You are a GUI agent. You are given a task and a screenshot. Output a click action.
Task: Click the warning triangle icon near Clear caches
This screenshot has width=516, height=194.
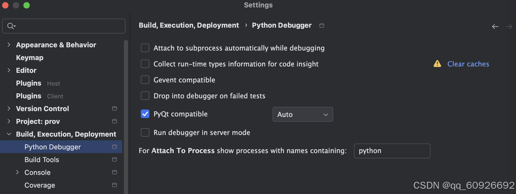coord(437,64)
